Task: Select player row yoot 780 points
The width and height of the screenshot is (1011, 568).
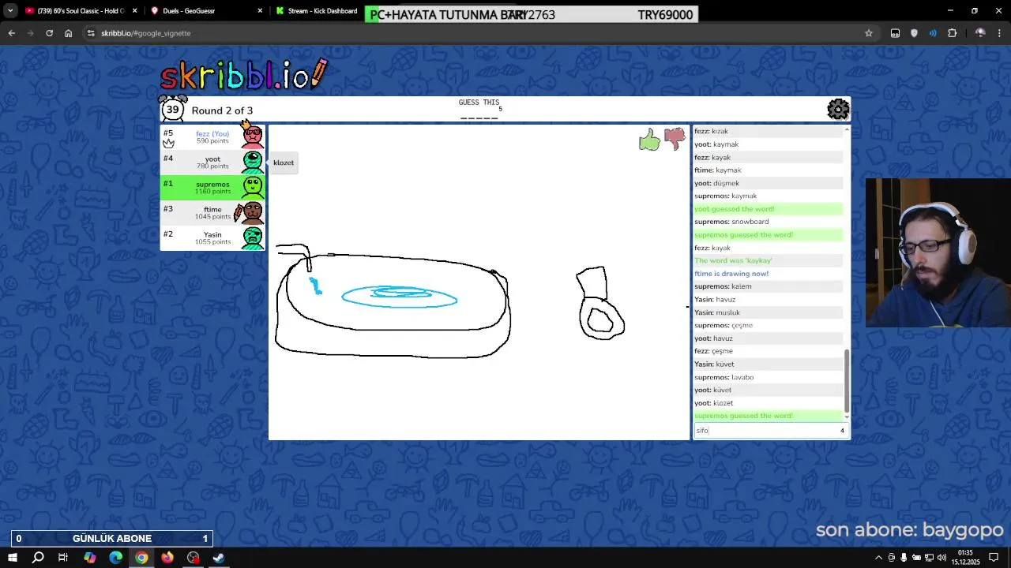Action: click(x=212, y=162)
